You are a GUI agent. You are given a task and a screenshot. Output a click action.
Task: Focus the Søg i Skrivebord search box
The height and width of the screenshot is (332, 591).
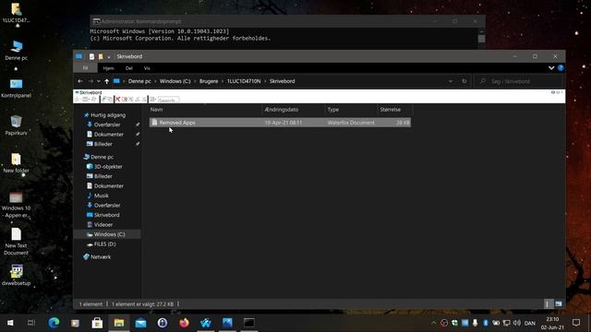point(518,81)
